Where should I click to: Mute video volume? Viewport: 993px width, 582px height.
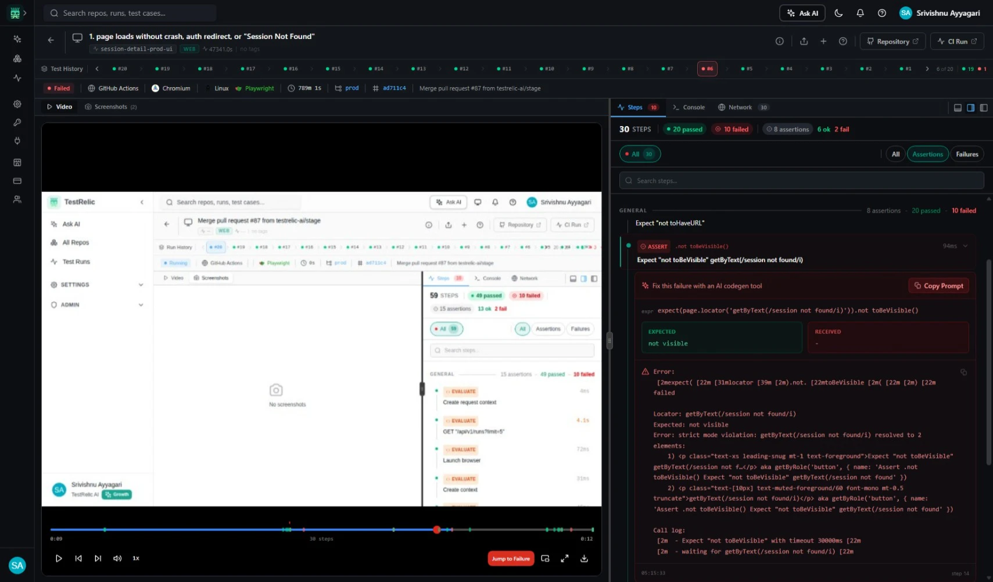click(x=117, y=558)
